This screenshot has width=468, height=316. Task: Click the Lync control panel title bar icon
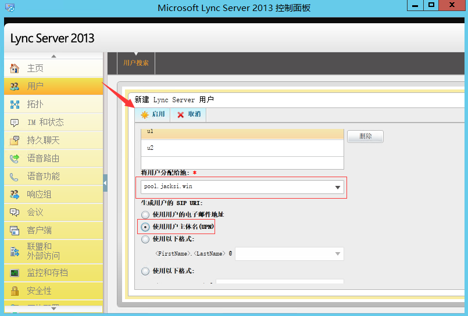click(x=10, y=8)
